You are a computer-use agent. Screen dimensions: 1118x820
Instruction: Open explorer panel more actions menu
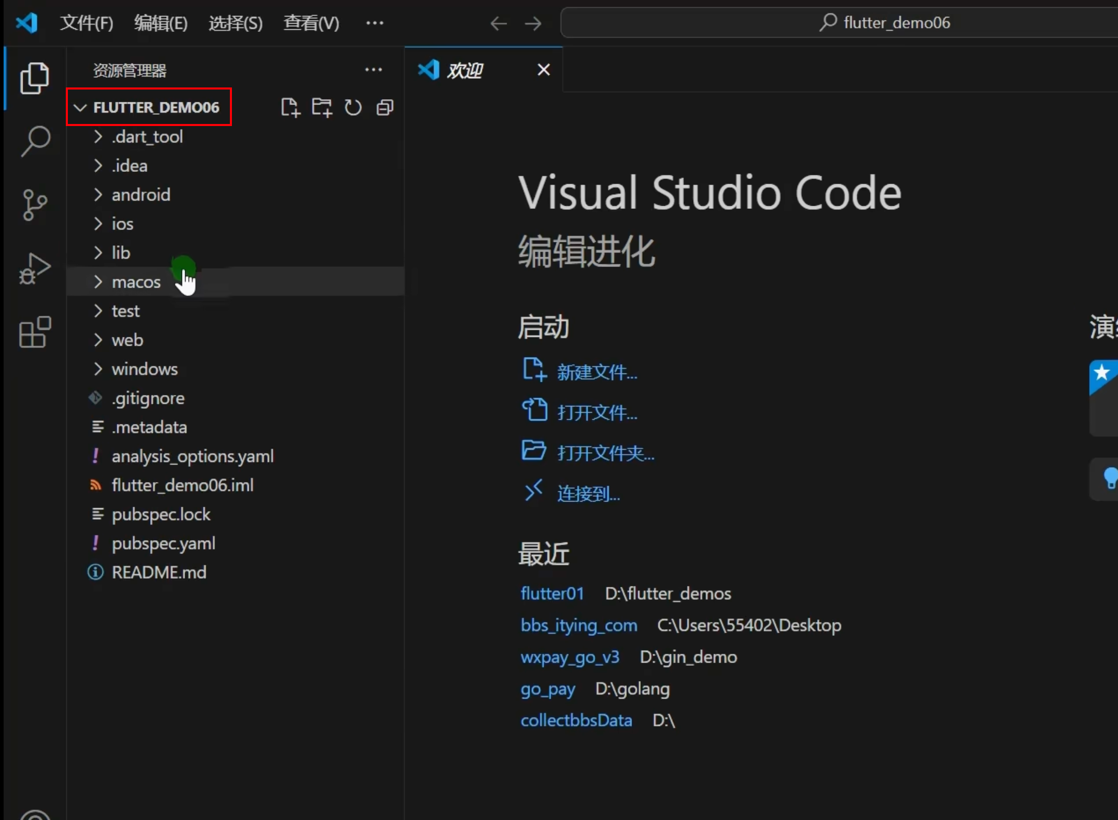[373, 70]
